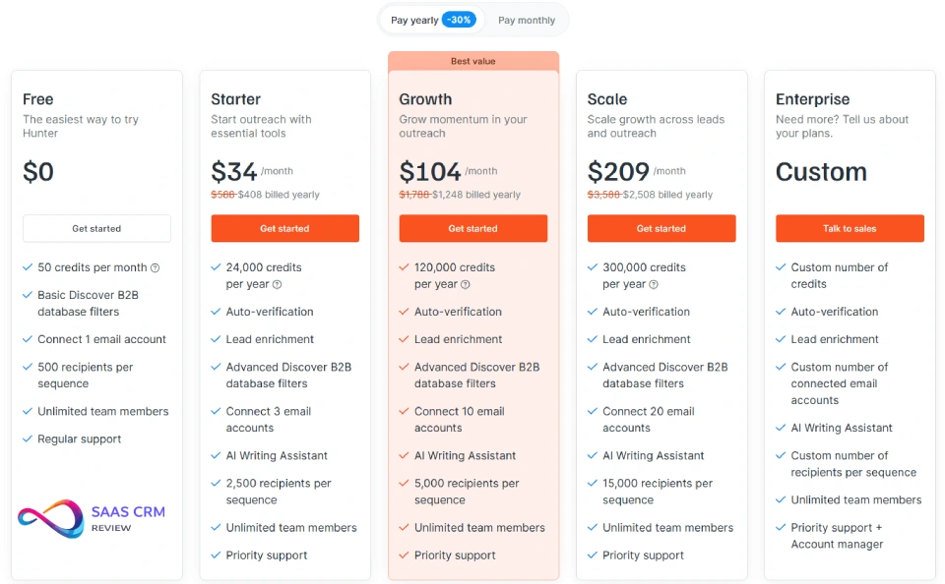Image resolution: width=945 pixels, height=584 pixels.
Task: Click help icon beside Scale credits per year
Action: pos(654,285)
